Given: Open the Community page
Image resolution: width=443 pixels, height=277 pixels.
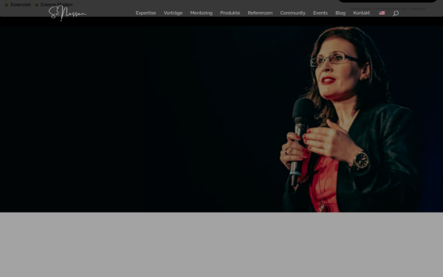Looking at the screenshot, I should [292, 13].
